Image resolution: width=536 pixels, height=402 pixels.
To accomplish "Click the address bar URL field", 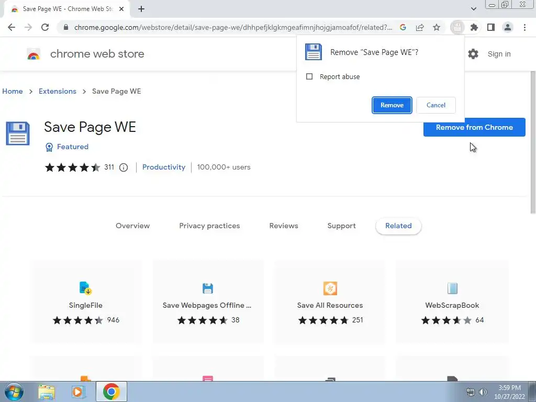I will click(x=233, y=27).
